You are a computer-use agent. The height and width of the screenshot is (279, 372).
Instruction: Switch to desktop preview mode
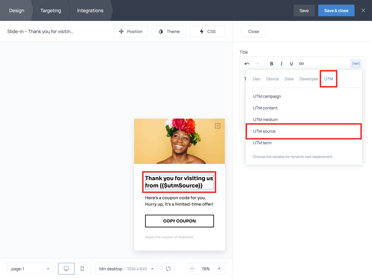pyautogui.click(x=66, y=269)
